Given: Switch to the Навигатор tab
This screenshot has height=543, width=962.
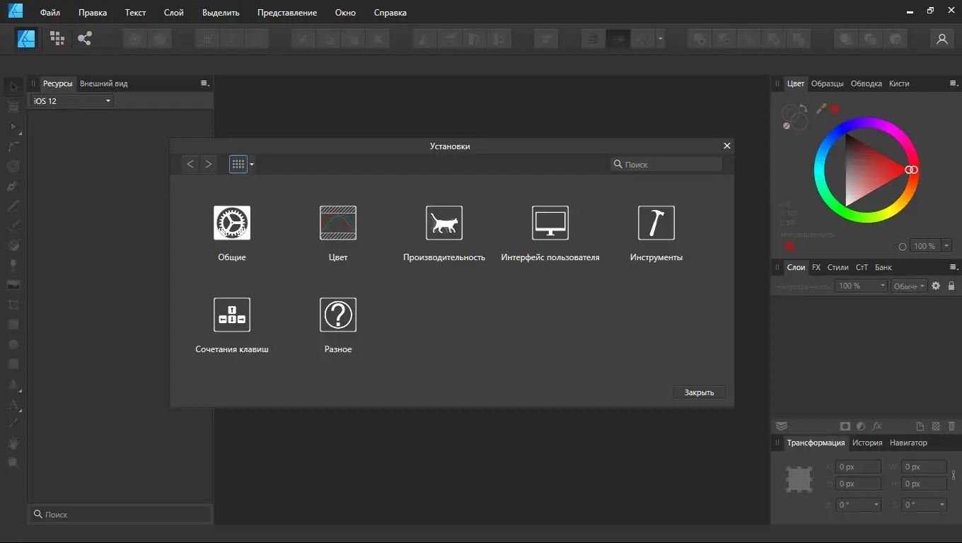Looking at the screenshot, I should click(908, 443).
